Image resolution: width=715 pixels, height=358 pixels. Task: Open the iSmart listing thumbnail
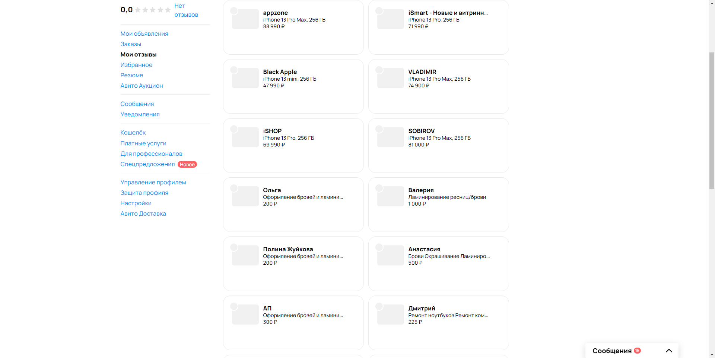pyautogui.click(x=391, y=19)
